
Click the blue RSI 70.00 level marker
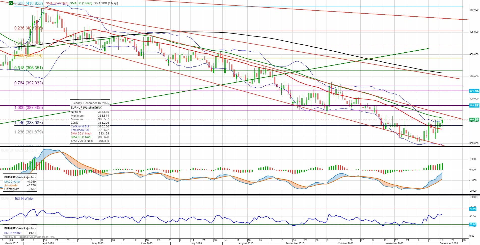click(x=472, y=209)
